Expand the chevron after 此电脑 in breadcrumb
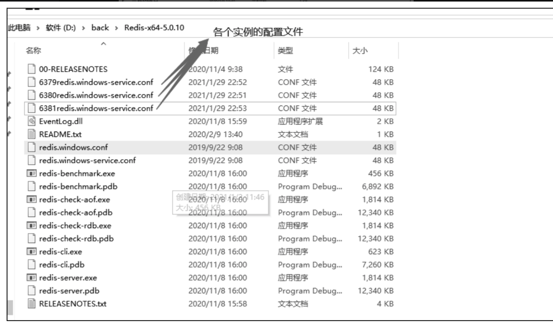Image resolution: width=553 pixels, height=323 pixels. click(x=38, y=28)
